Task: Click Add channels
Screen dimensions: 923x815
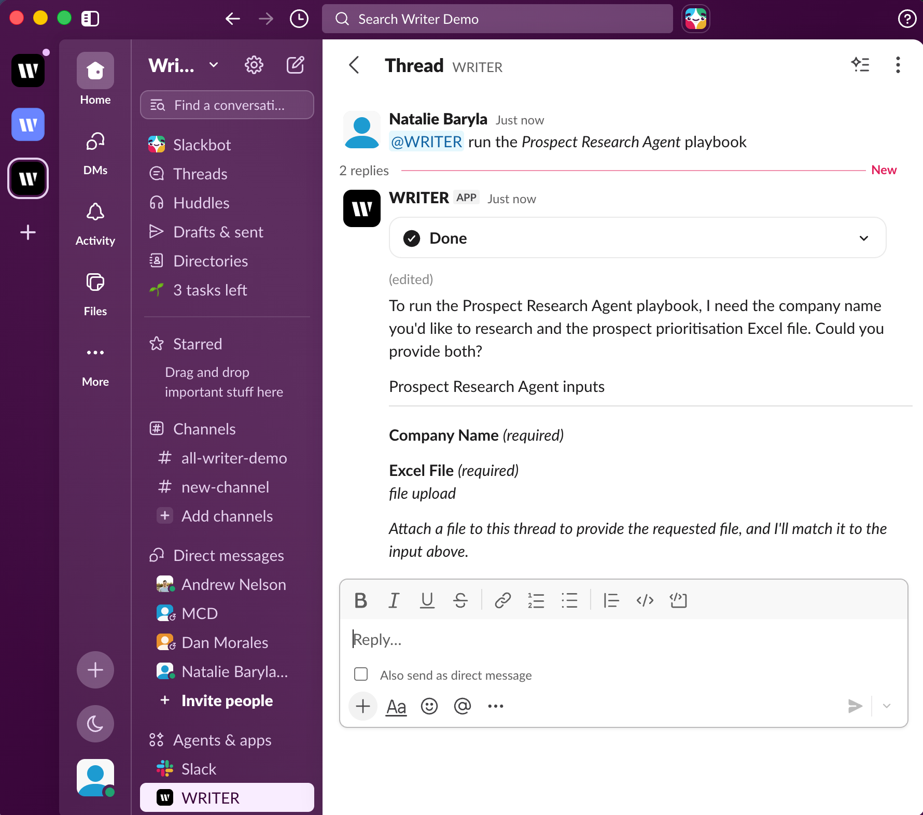Action: click(227, 516)
